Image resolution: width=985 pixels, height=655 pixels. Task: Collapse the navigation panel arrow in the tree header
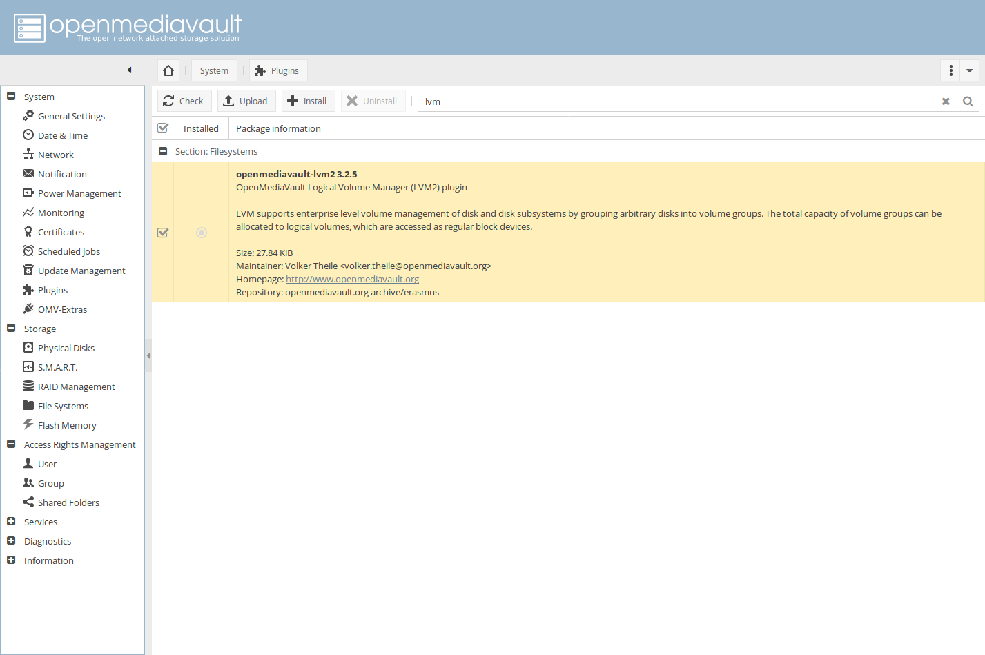(129, 70)
